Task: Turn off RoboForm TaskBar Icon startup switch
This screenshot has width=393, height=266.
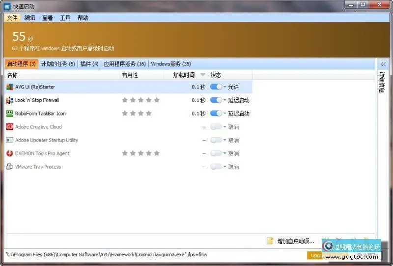Action: 216,114
